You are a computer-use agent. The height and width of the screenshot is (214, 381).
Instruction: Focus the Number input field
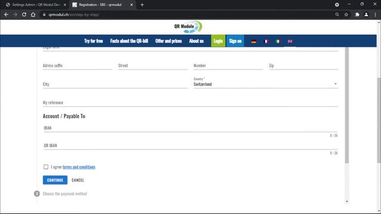click(x=228, y=65)
